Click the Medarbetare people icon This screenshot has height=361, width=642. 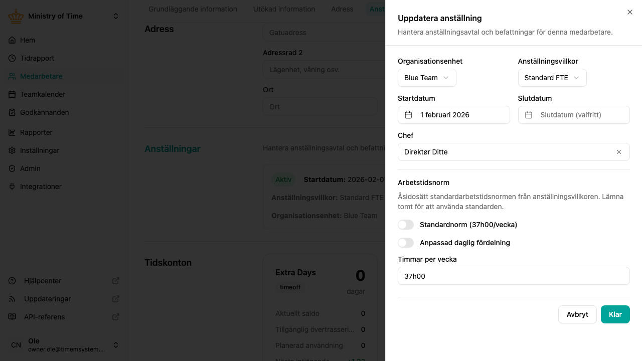[12, 76]
